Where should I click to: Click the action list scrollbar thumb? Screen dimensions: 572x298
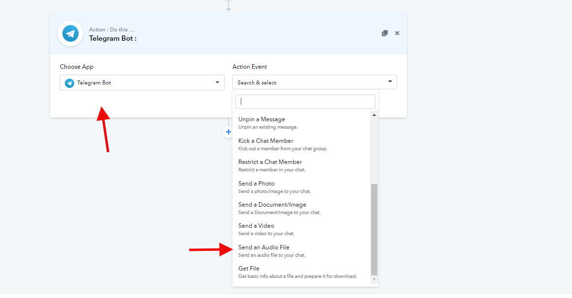(374, 229)
